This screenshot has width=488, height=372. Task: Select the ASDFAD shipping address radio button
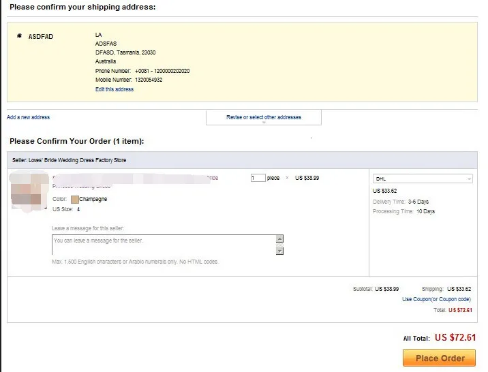tap(19, 36)
